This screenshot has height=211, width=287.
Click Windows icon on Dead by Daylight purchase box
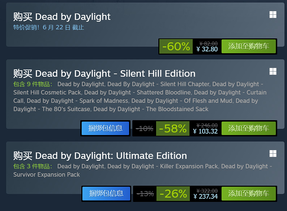click(273, 14)
